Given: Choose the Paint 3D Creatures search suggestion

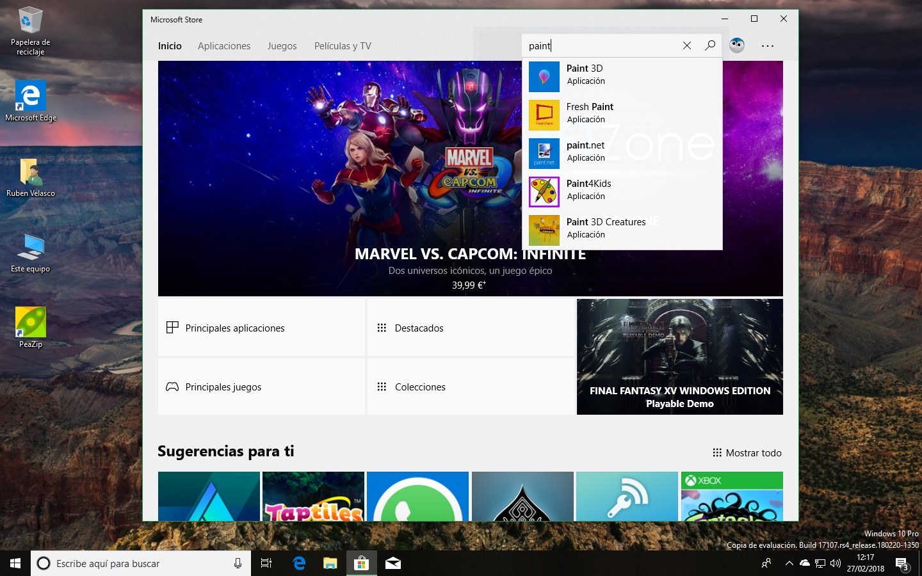Looking at the screenshot, I should coord(622,230).
